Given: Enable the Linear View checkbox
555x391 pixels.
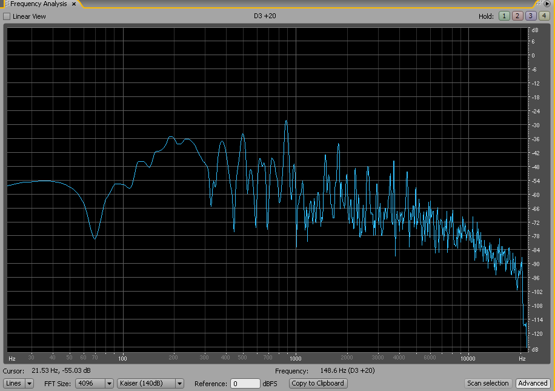Looking at the screenshot, I should tap(7, 16).
